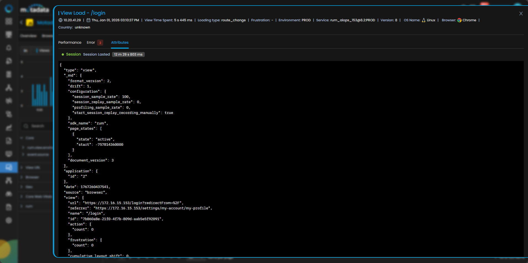Viewport: 528px width, 263px height.
Task: Click the view id value in the JSON
Action: pyautogui.click(x=121, y=219)
